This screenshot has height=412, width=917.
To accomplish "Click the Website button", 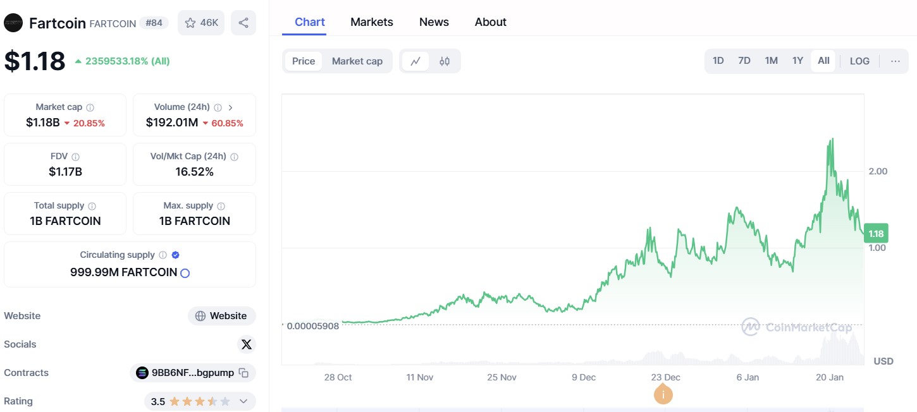I will [x=221, y=315].
